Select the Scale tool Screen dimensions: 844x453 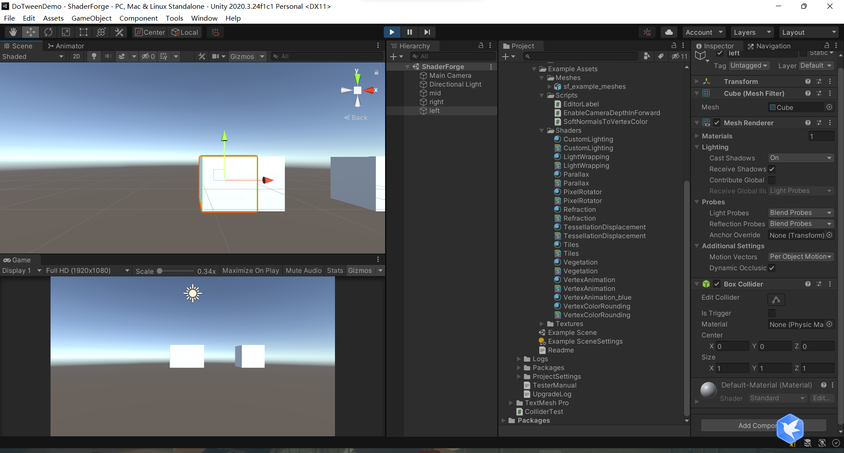[x=66, y=32]
